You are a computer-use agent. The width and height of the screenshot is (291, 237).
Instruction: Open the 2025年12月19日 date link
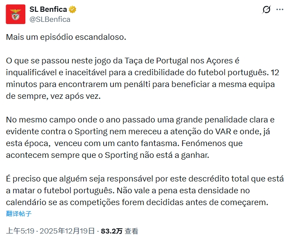[69, 231]
